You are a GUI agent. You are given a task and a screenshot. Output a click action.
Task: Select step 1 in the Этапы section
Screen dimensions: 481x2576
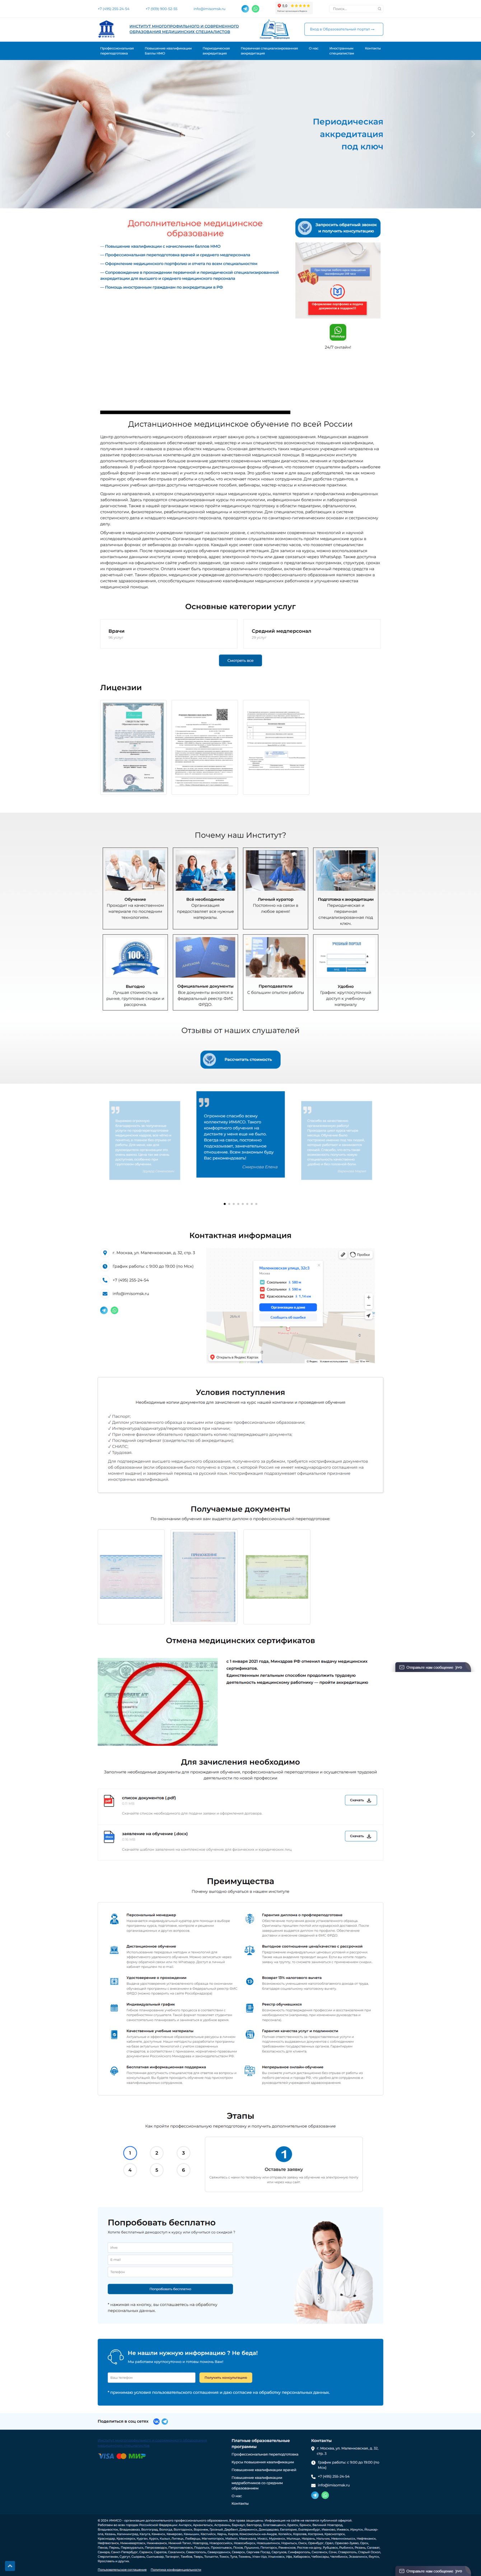click(129, 2153)
